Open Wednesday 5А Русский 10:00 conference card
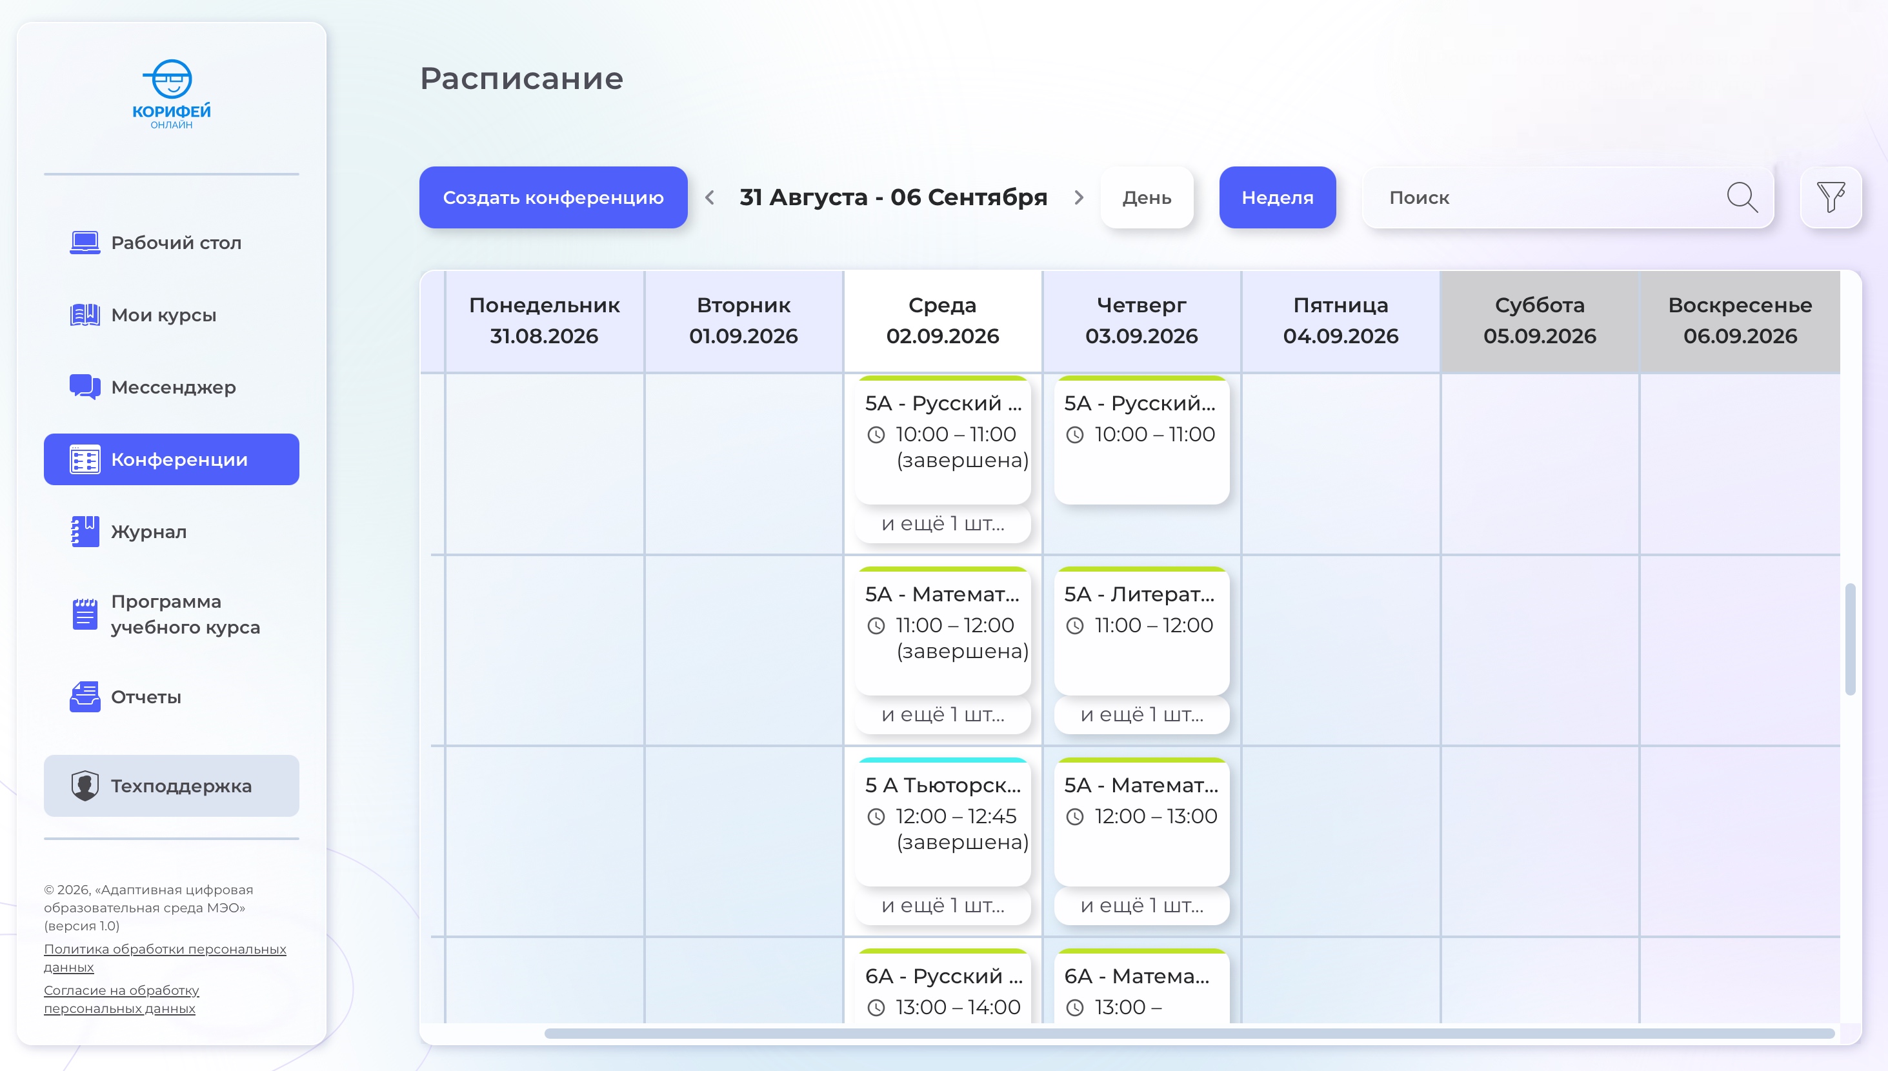This screenshot has height=1071, width=1888. click(943, 440)
